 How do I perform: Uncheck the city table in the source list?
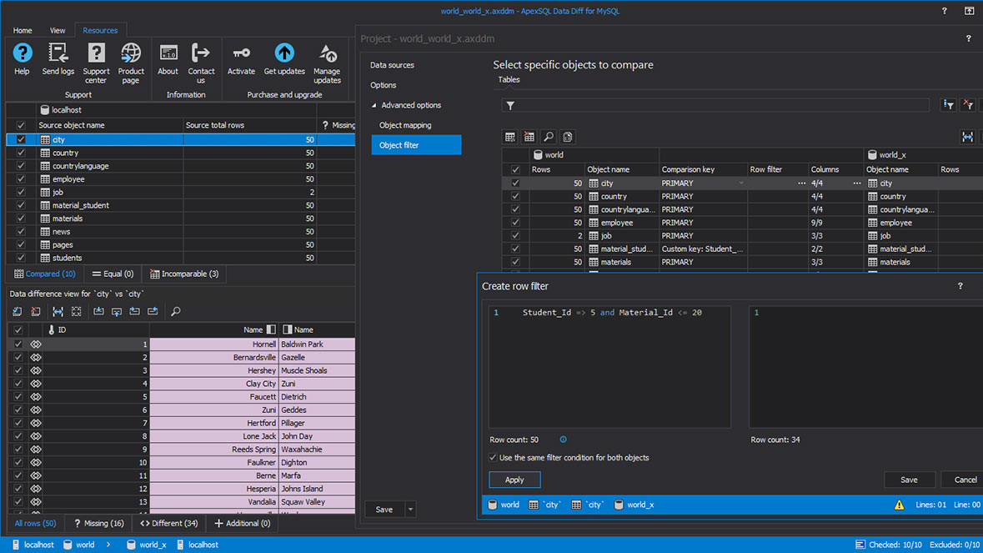(21, 138)
